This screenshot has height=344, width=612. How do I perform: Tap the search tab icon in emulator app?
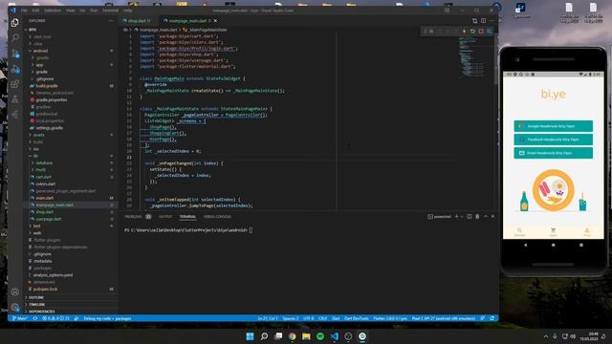(x=519, y=231)
